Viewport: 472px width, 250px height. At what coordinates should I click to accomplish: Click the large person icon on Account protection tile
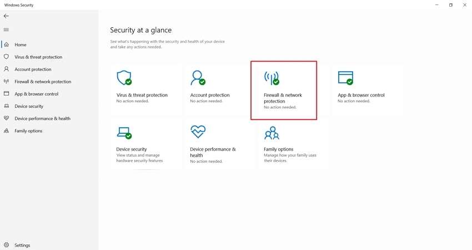point(198,78)
